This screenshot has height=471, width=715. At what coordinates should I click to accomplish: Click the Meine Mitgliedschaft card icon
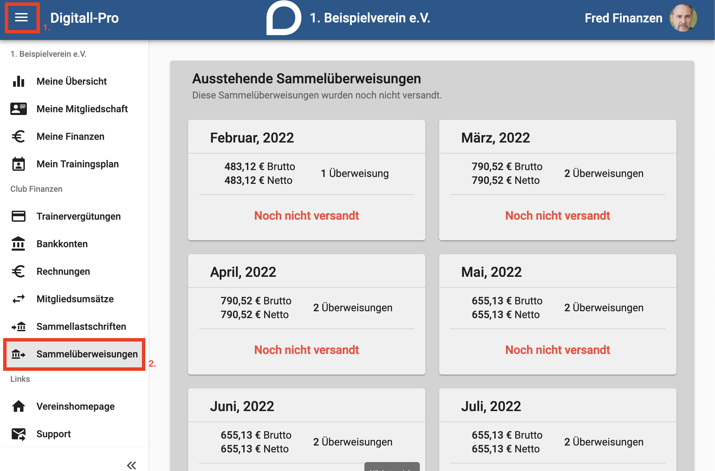[x=19, y=109]
